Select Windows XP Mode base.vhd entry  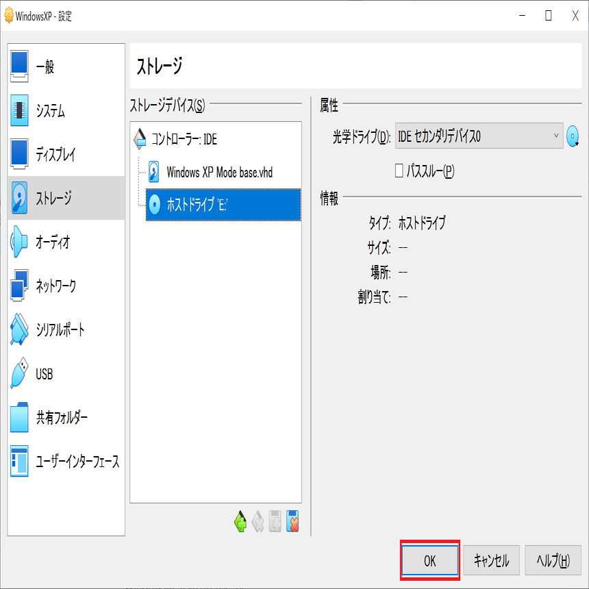(223, 172)
